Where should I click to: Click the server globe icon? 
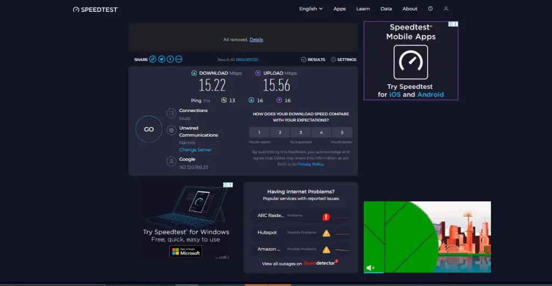tap(171, 130)
